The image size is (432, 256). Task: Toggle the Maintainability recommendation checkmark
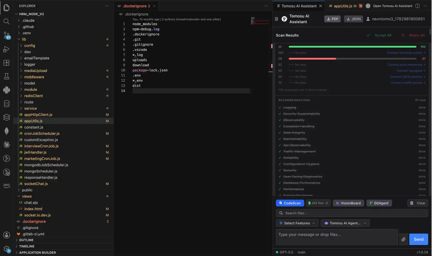[x=280, y=139]
